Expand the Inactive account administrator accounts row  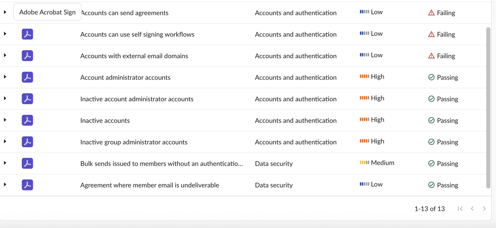5,99
